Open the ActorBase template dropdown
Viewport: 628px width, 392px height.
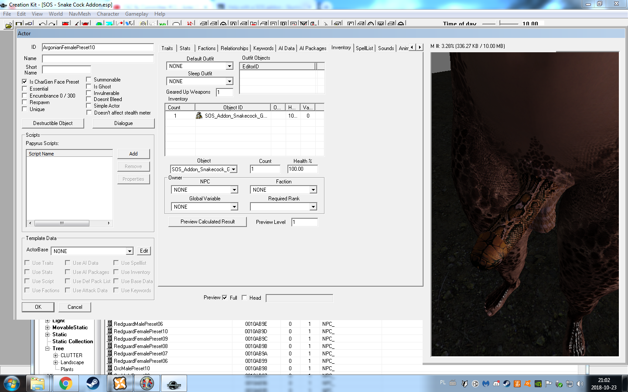[130, 251]
